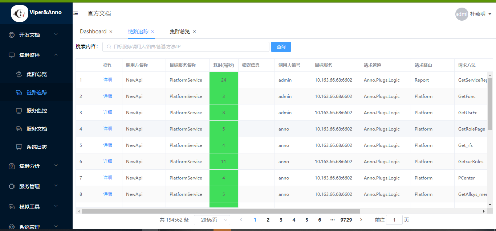The image size is (496, 231).
Task: Open 系统日志 in the sidebar
Action: coord(37,147)
